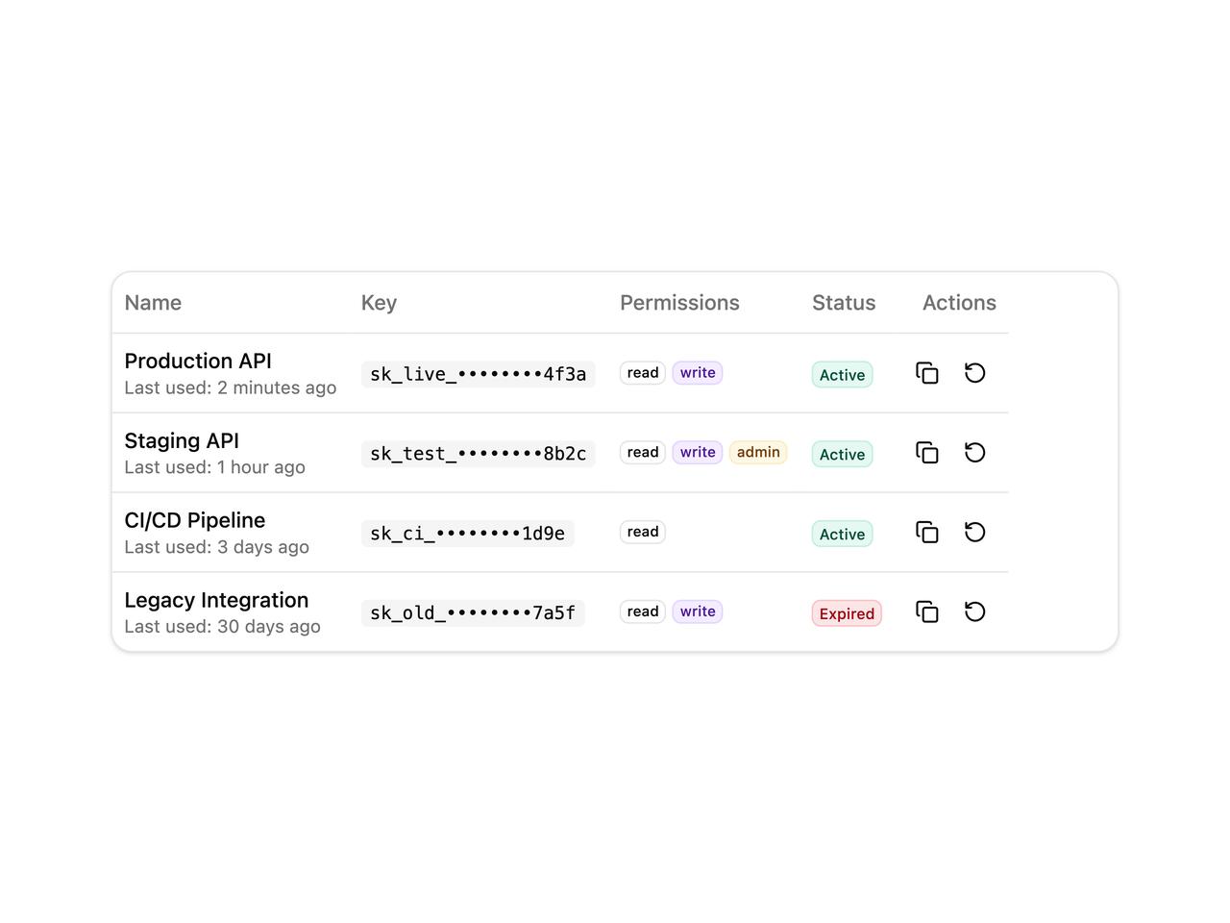Click the masked key sk_live_ ending 4f3a
Screen dimensions: 1230x923
pos(479,374)
